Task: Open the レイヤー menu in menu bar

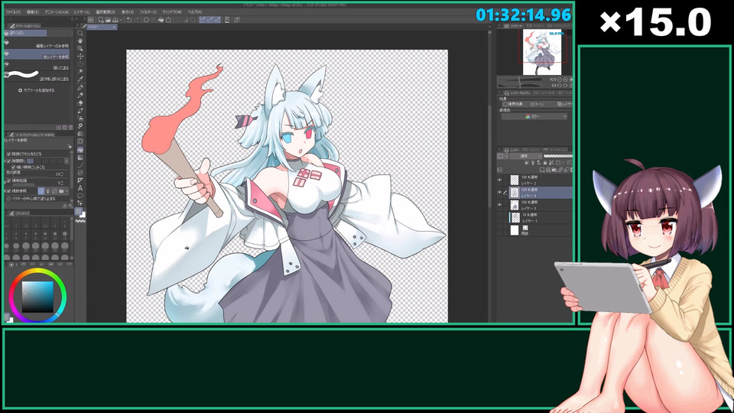Action: pos(82,11)
